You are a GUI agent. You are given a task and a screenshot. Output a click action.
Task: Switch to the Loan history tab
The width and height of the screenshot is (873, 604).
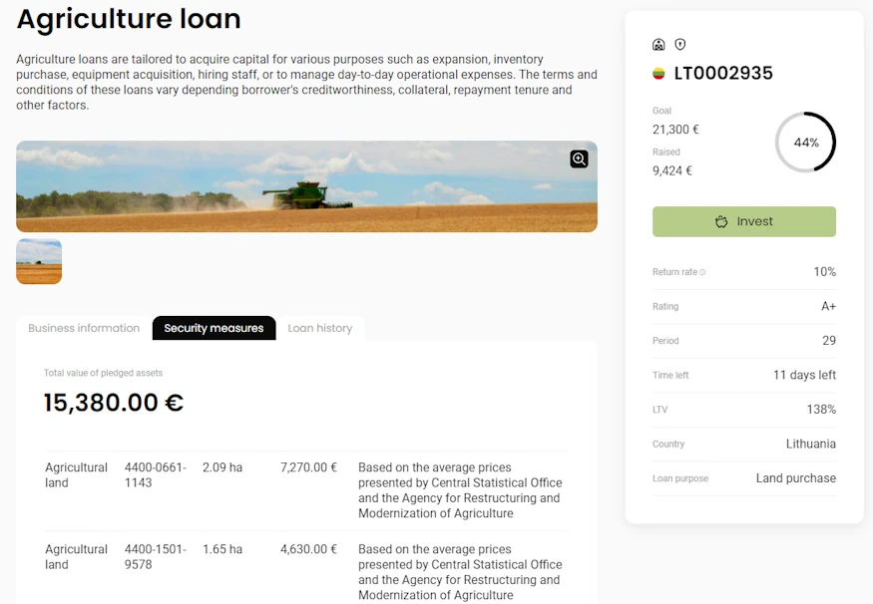coord(319,328)
